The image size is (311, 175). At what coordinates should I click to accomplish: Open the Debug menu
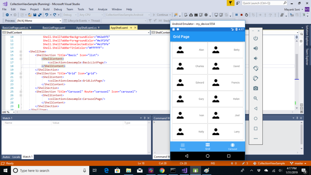(x=58, y=9)
